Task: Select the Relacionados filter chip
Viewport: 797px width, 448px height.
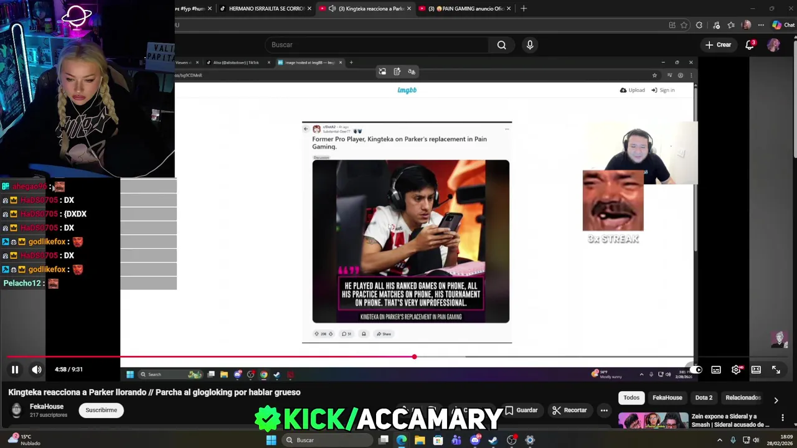Action: click(743, 398)
